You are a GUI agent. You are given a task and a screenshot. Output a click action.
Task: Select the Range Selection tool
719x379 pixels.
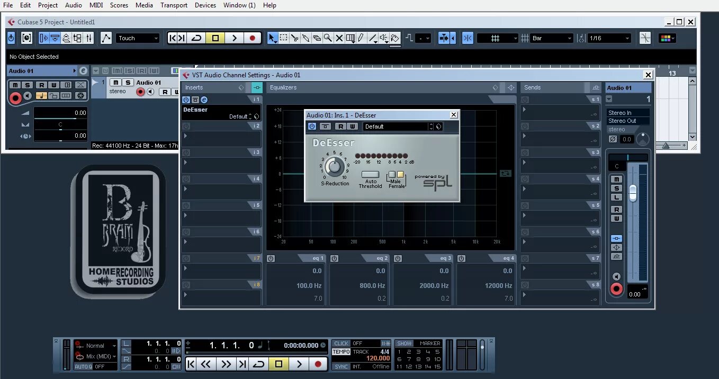click(284, 38)
